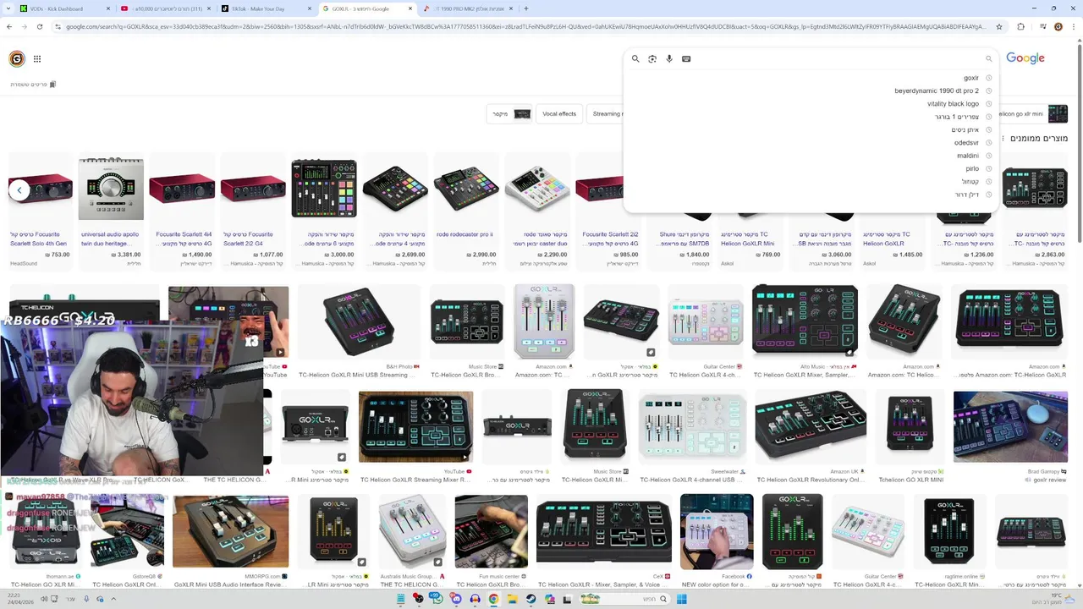Open Chrome from the taskbar

tap(493, 599)
